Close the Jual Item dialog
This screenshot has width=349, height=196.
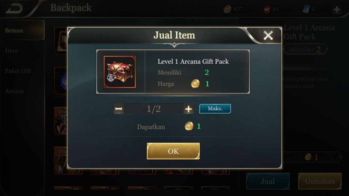click(x=268, y=35)
